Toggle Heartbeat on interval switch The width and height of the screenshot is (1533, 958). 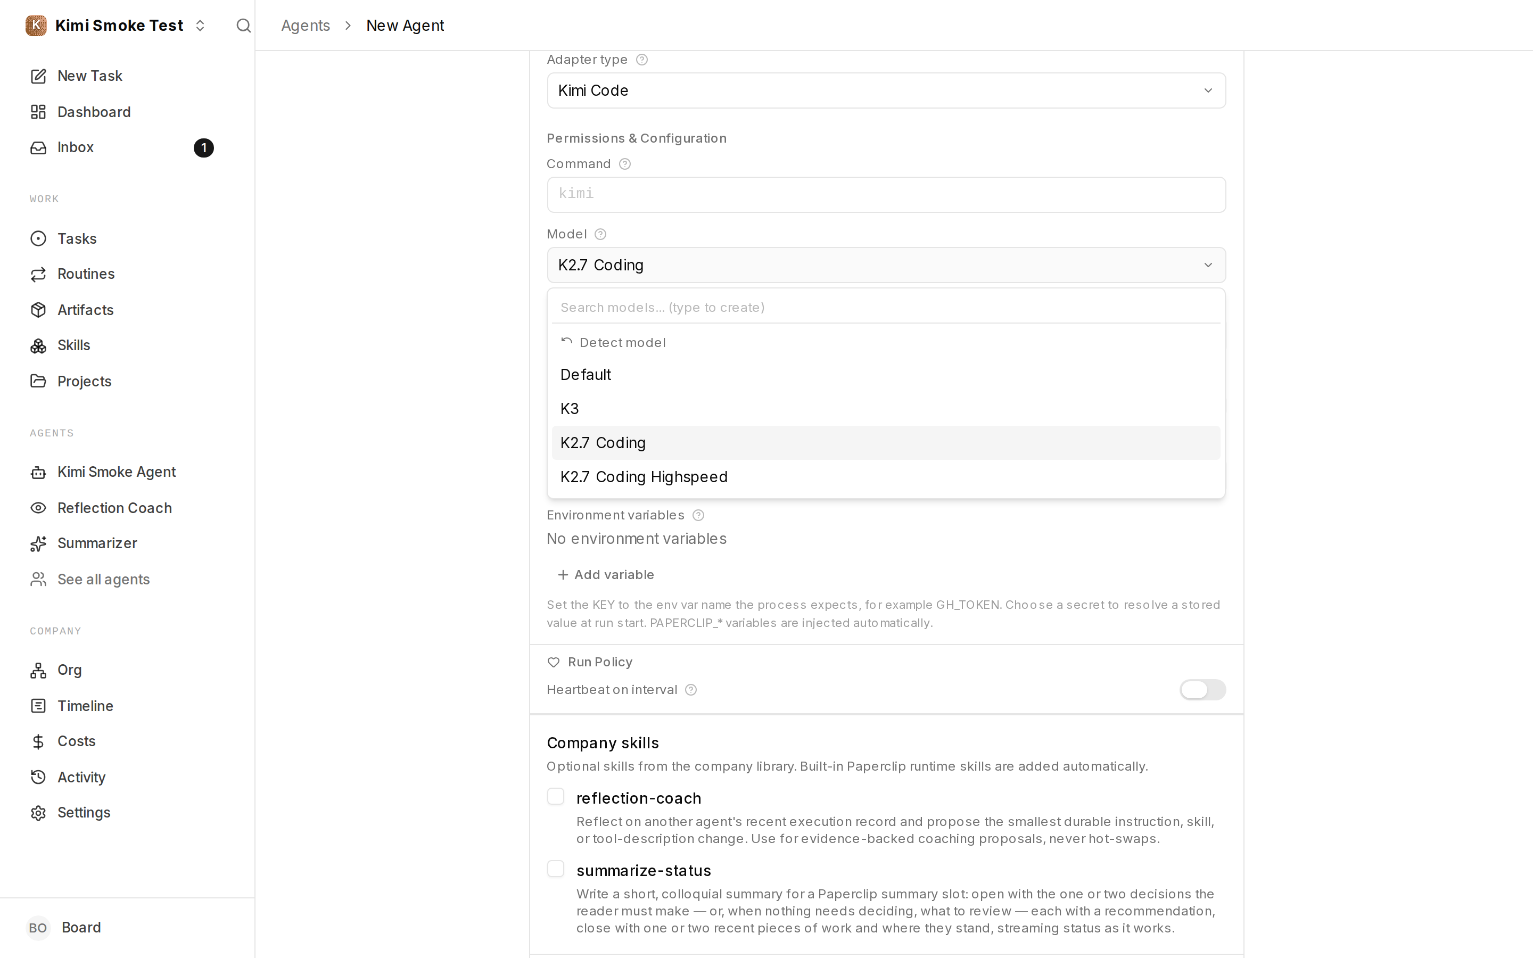[1202, 689]
